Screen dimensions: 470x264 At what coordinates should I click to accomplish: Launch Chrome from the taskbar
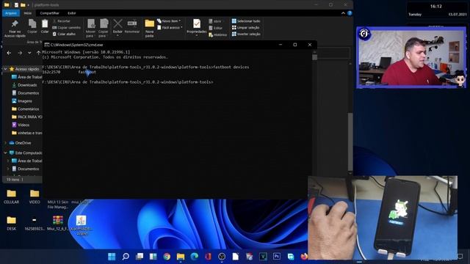pos(167,257)
